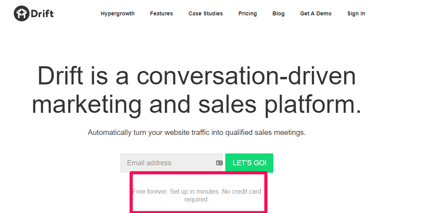
Task: Click the word "required." below the form
Action: point(197,200)
